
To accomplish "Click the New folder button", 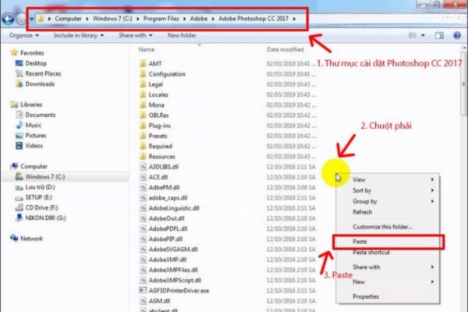I will [182, 35].
